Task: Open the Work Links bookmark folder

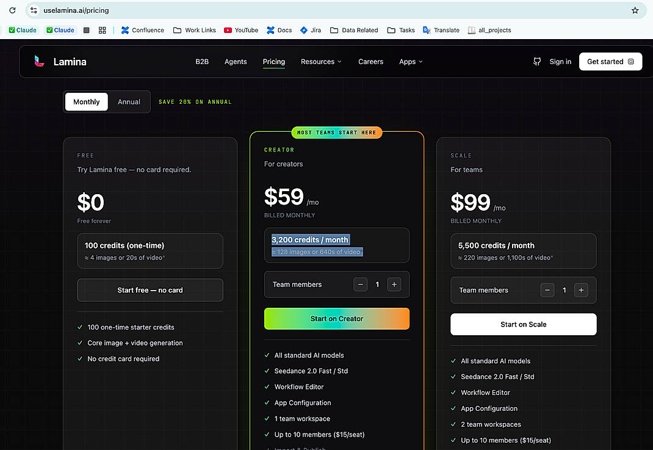Action: click(x=195, y=30)
